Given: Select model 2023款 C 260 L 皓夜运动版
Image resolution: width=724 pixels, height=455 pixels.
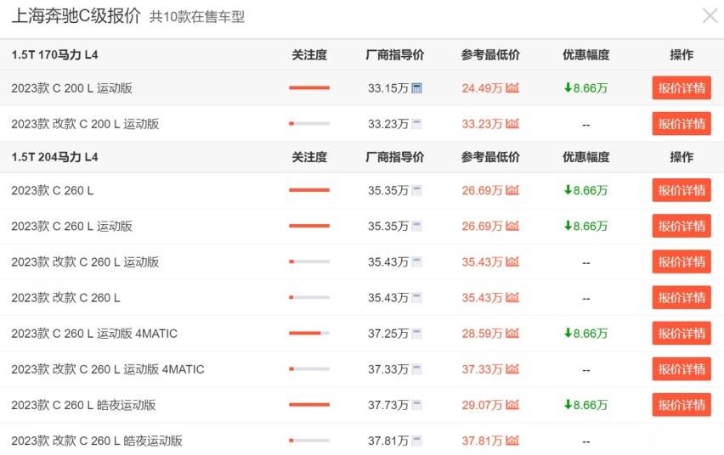Looking at the screenshot, I should pos(83,405).
